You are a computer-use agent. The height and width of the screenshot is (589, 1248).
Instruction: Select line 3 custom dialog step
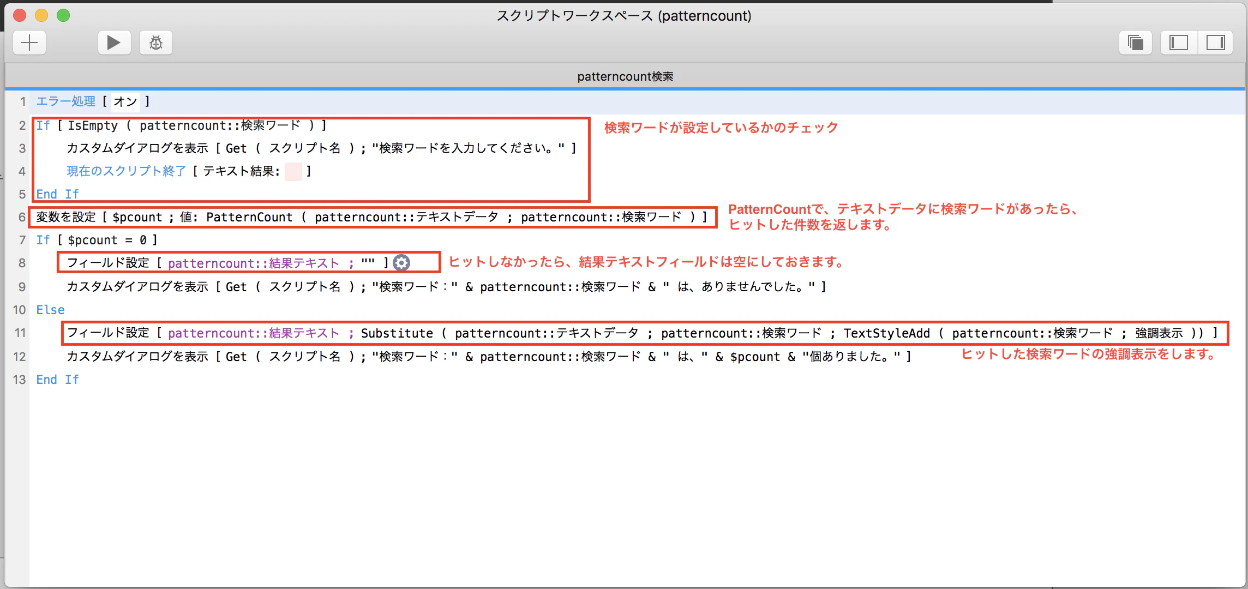[x=321, y=148]
